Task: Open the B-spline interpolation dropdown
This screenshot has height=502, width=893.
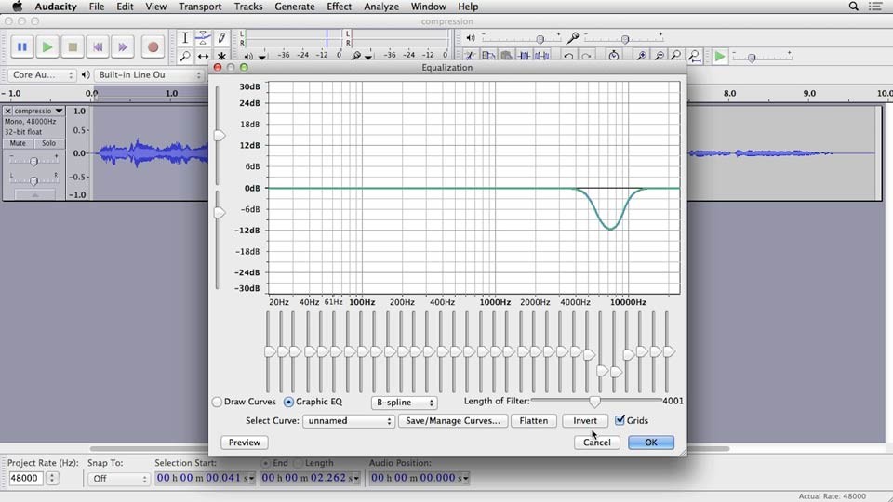Action: coord(404,403)
